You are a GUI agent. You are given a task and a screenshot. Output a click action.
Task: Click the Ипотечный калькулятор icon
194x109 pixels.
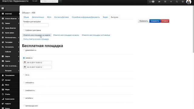click(3, 38)
